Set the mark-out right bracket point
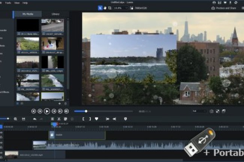 (x=90, y=119)
